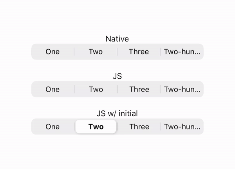
Task: Switch to "Three" in JS w/ initial control
Action: coord(139,127)
